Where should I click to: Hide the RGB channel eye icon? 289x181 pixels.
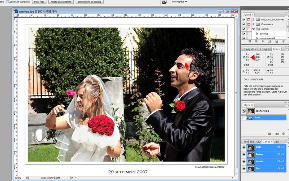(244, 147)
